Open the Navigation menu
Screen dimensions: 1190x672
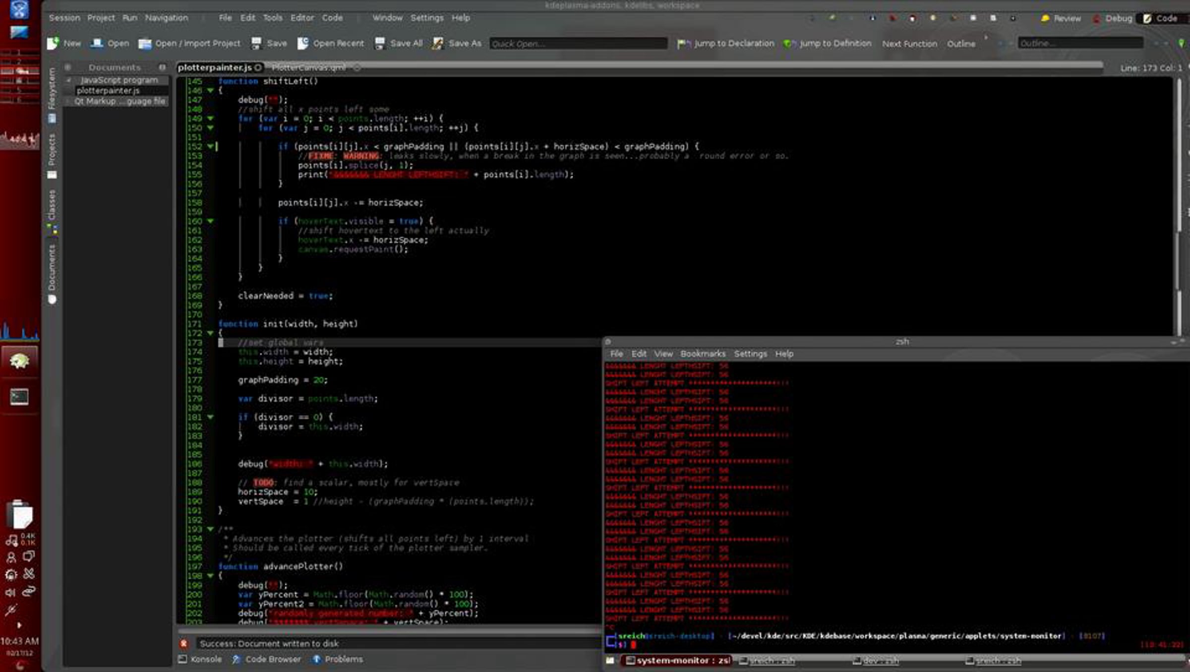click(x=166, y=18)
